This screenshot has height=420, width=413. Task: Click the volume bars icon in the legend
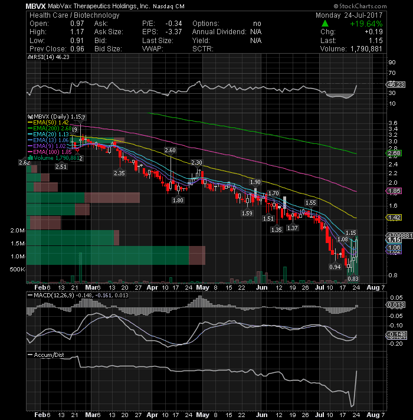[x=31, y=157]
